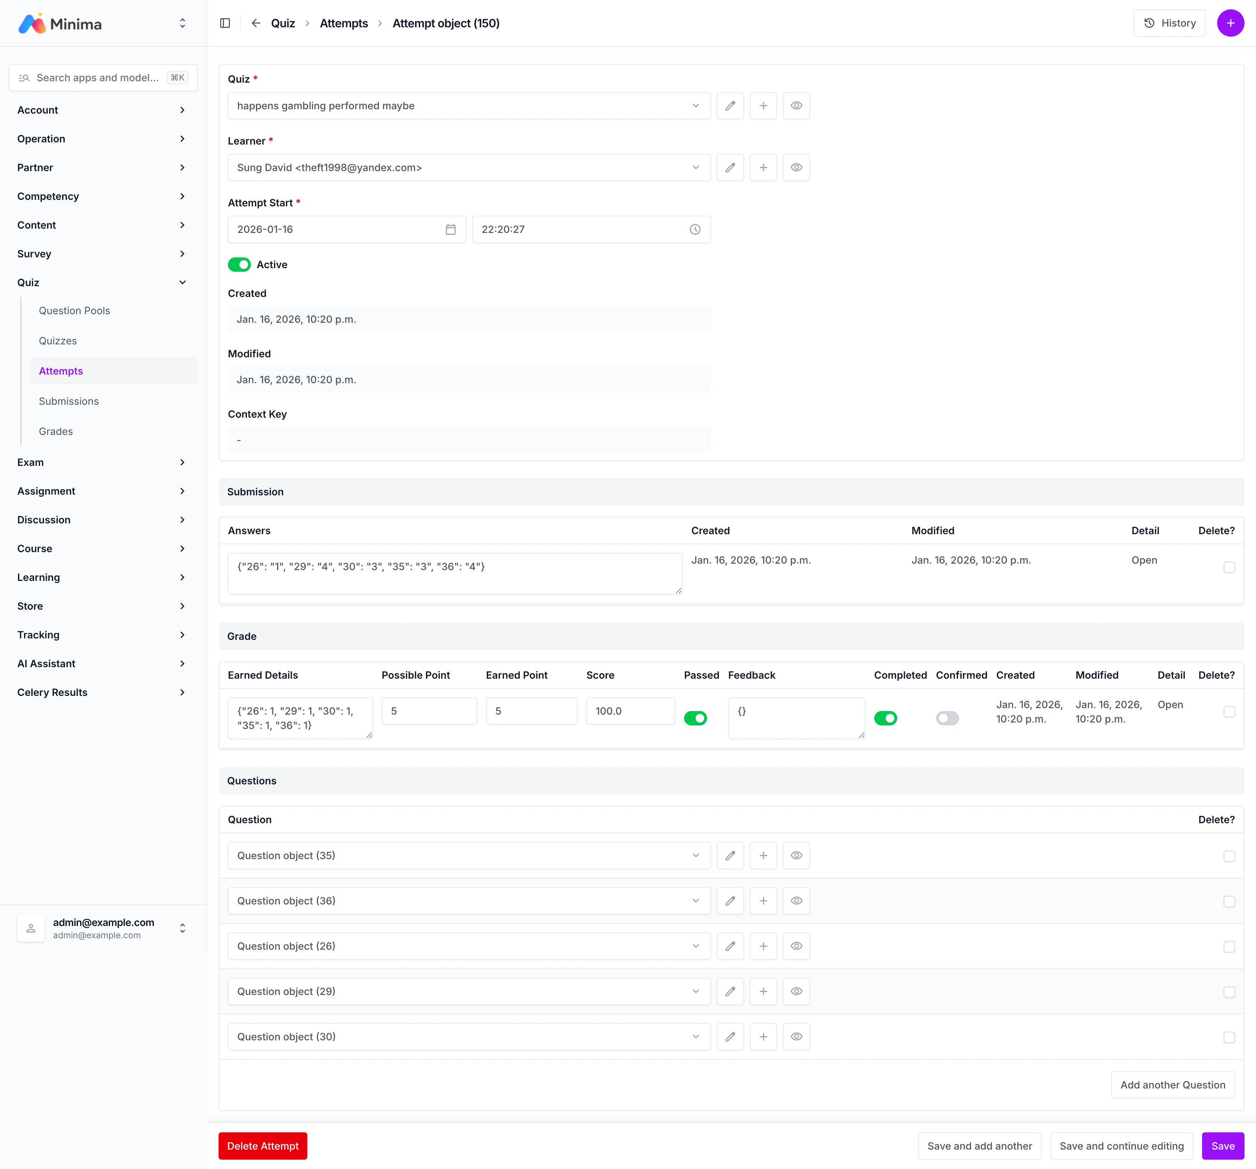
Task: Click Save and continue editing
Action: [1122, 1146]
